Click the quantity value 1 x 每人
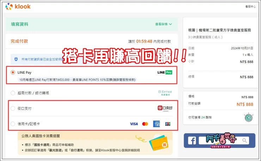The image size is (261, 161). [248, 55]
